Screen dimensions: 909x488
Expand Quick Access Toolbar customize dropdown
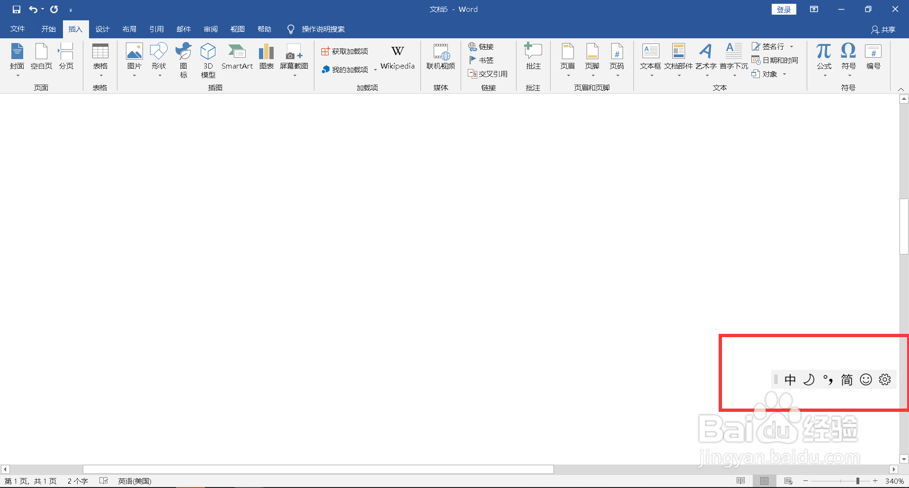click(x=71, y=10)
